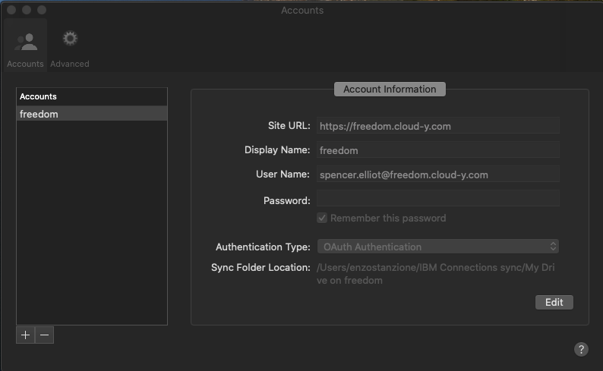
Task: Click the Accounts window title bar
Action: pyautogui.click(x=302, y=10)
